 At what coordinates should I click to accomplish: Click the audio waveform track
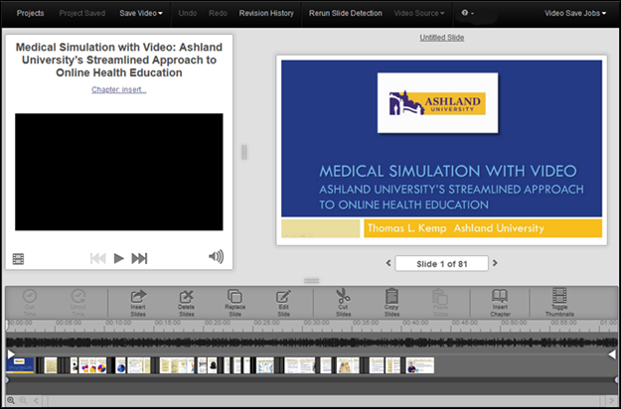tap(312, 341)
